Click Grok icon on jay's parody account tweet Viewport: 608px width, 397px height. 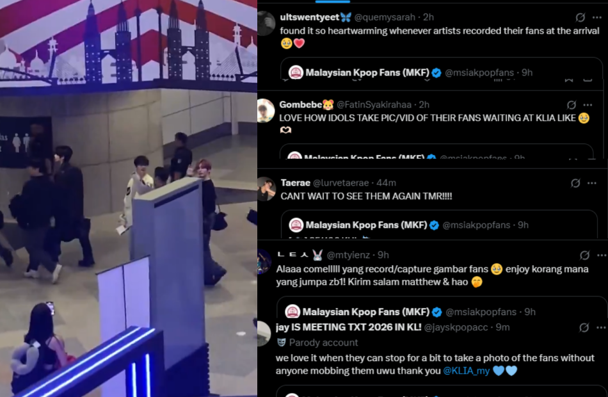coord(584,328)
